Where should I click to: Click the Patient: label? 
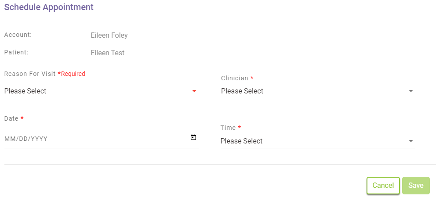click(x=16, y=52)
